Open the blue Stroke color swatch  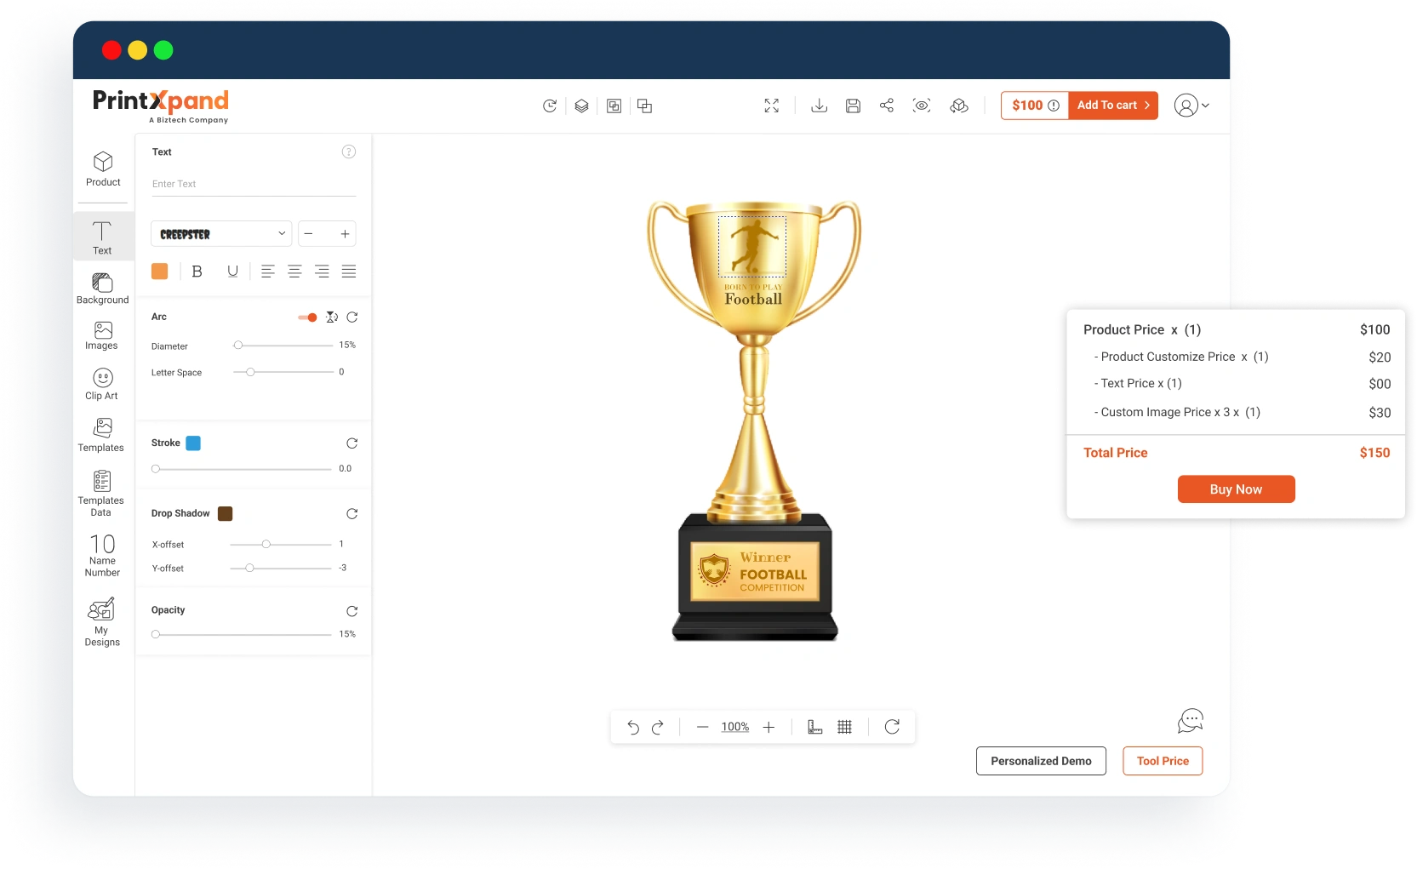(193, 443)
